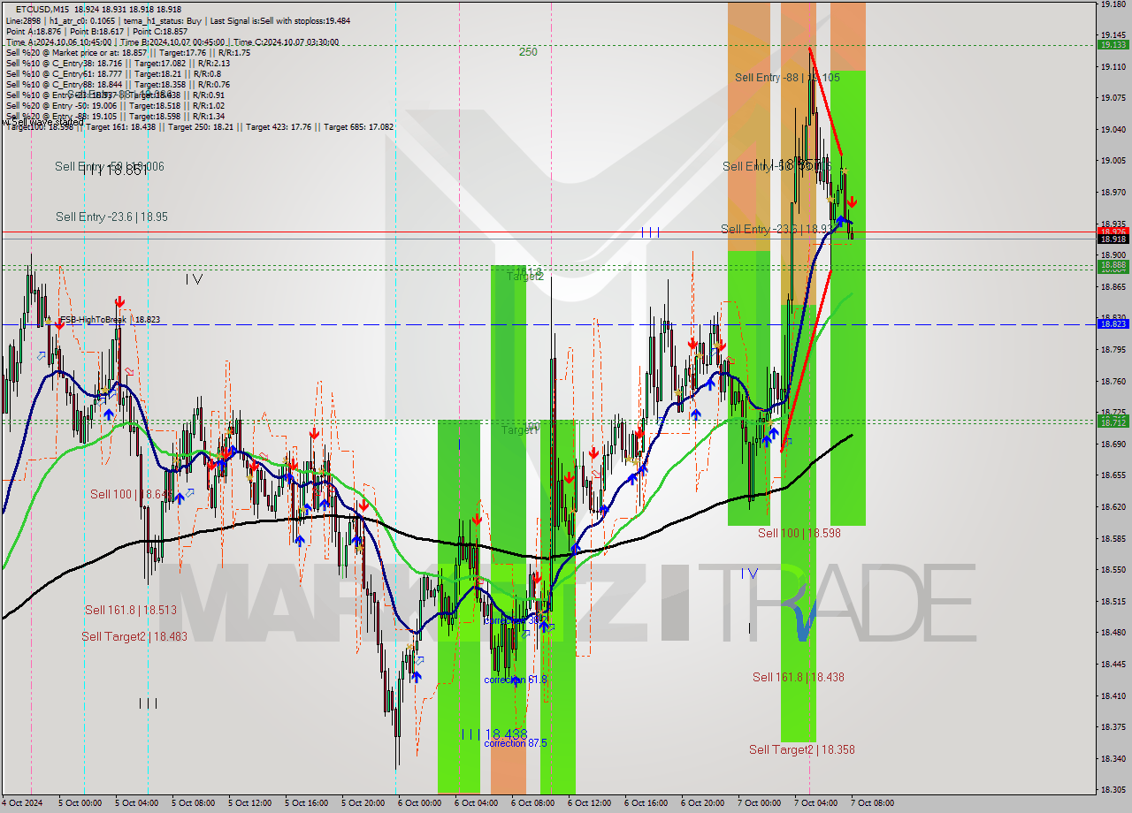Click the 'Sell Target2 | 18.483' label

point(134,636)
